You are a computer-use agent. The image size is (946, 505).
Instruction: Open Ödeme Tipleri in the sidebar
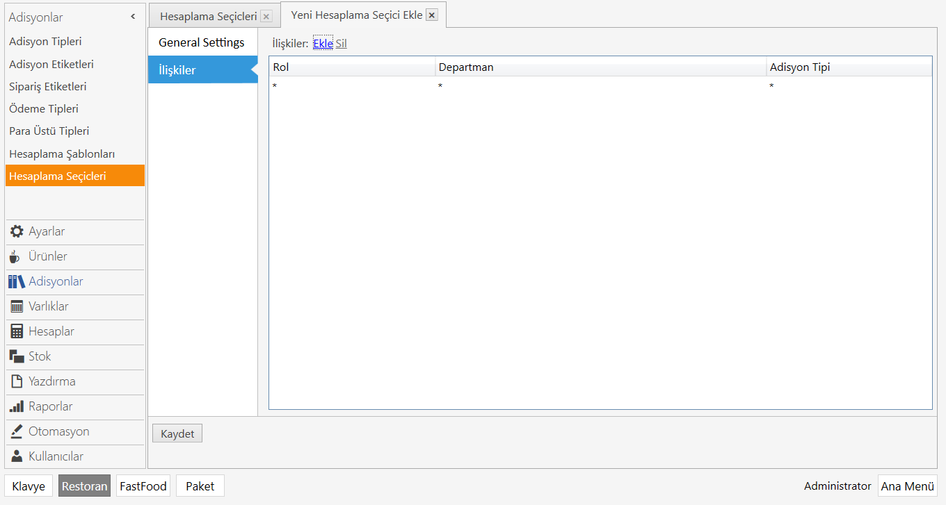[75, 108]
